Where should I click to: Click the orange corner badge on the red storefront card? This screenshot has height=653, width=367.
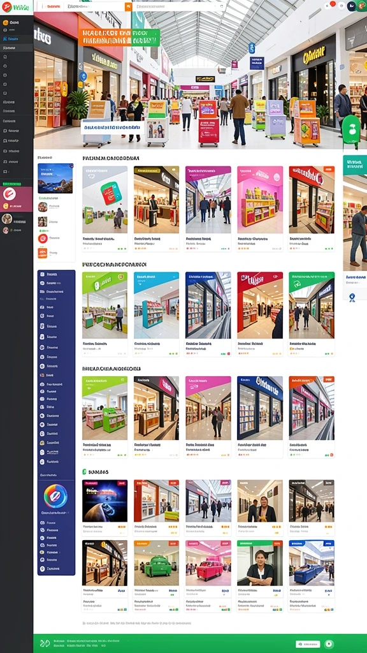pos(329,170)
